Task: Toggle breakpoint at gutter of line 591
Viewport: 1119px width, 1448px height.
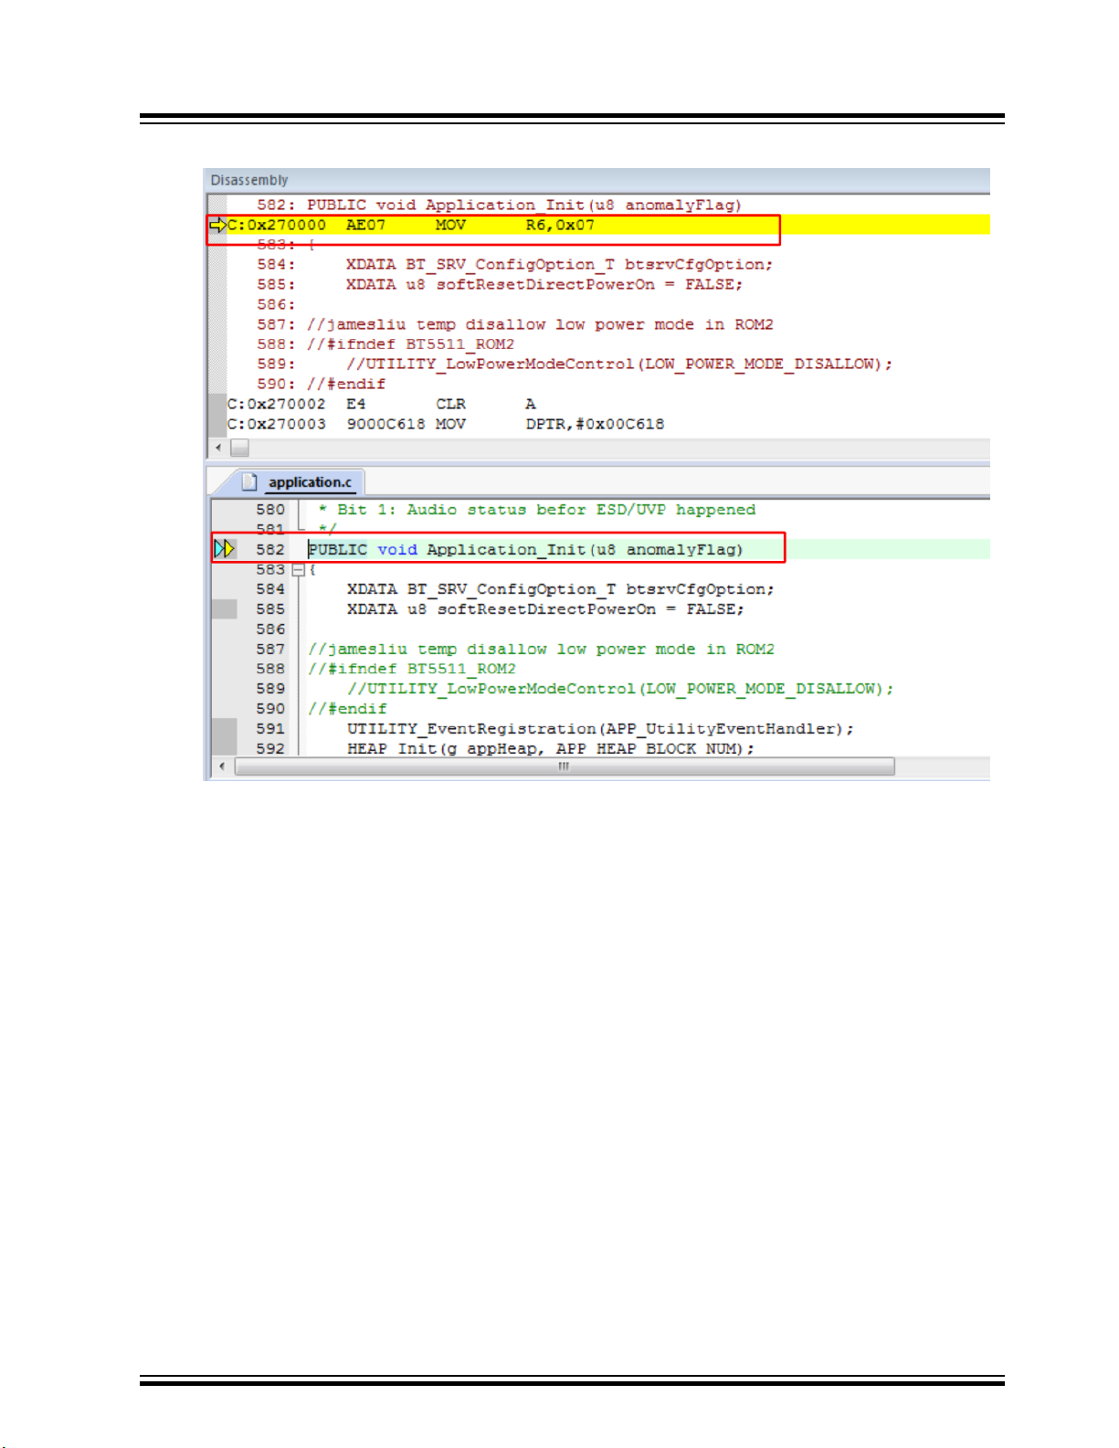Action: (225, 729)
